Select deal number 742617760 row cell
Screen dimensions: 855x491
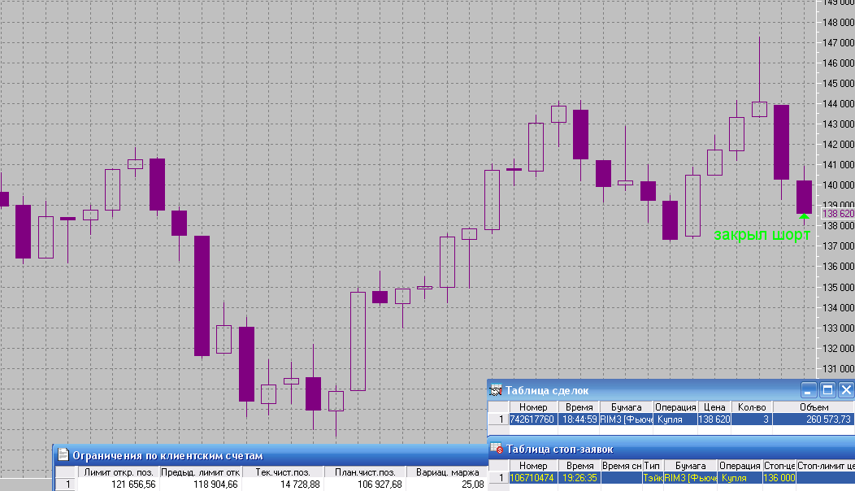click(532, 419)
